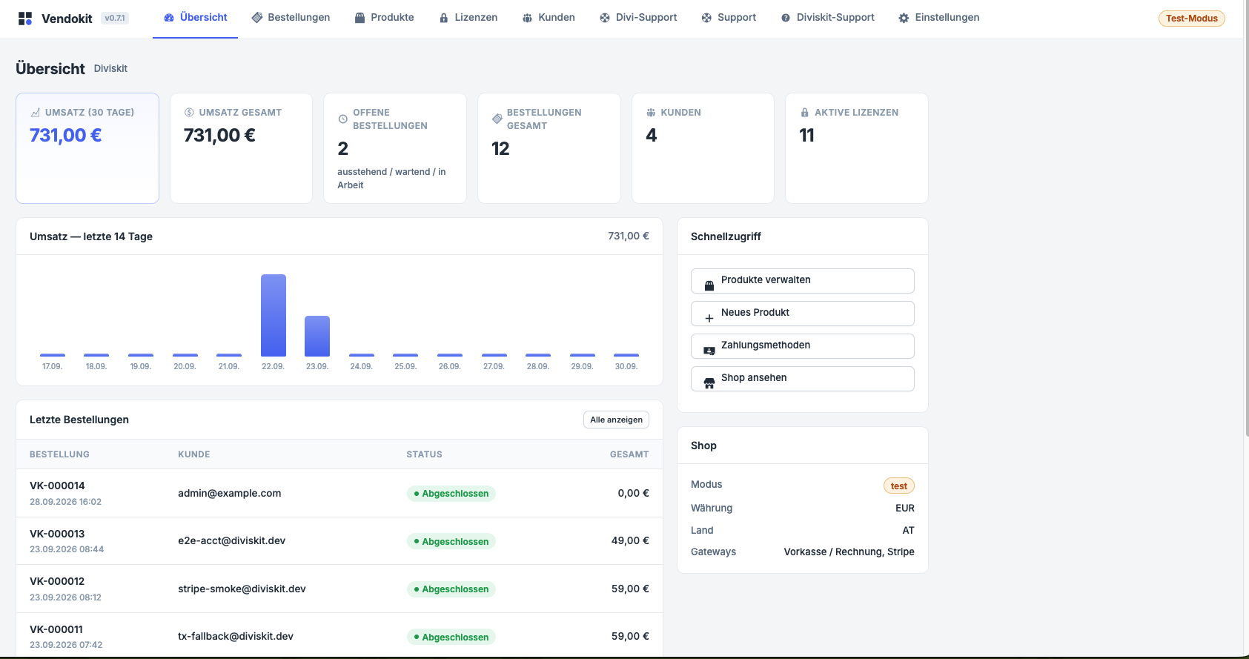The height and width of the screenshot is (659, 1249).
Task: Click the Alle anzeigen button
Action: pos(616,420)
